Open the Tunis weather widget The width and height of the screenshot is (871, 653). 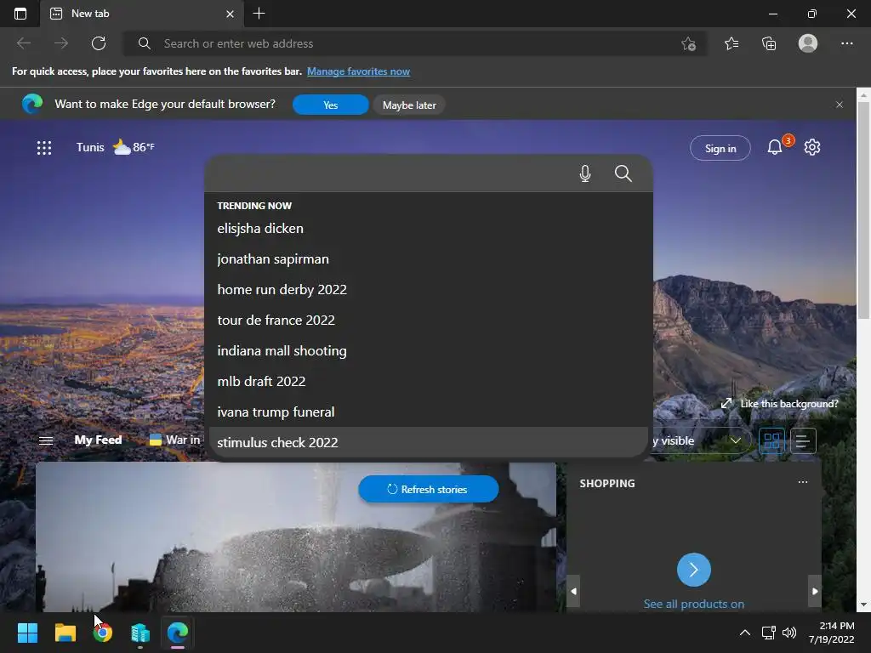point(116,147)
